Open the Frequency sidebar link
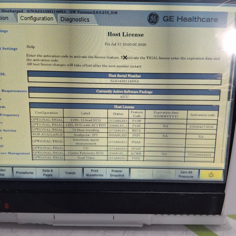 [x=9, y=115]
